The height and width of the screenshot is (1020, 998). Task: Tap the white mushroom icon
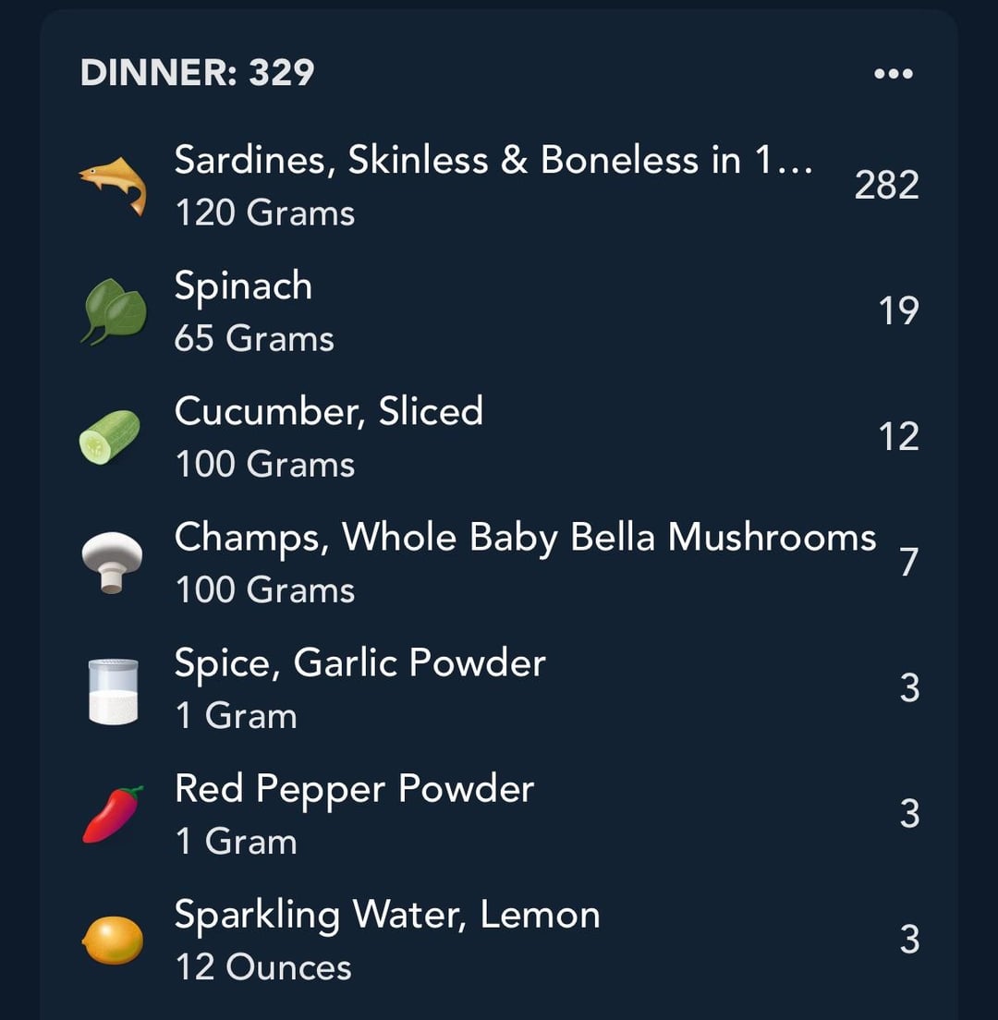coord(112,562)
